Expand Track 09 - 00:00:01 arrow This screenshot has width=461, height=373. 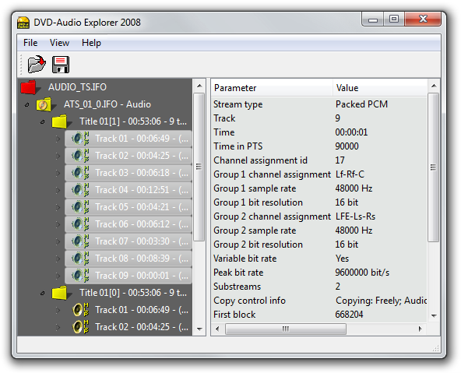click(x=58, y=276)
